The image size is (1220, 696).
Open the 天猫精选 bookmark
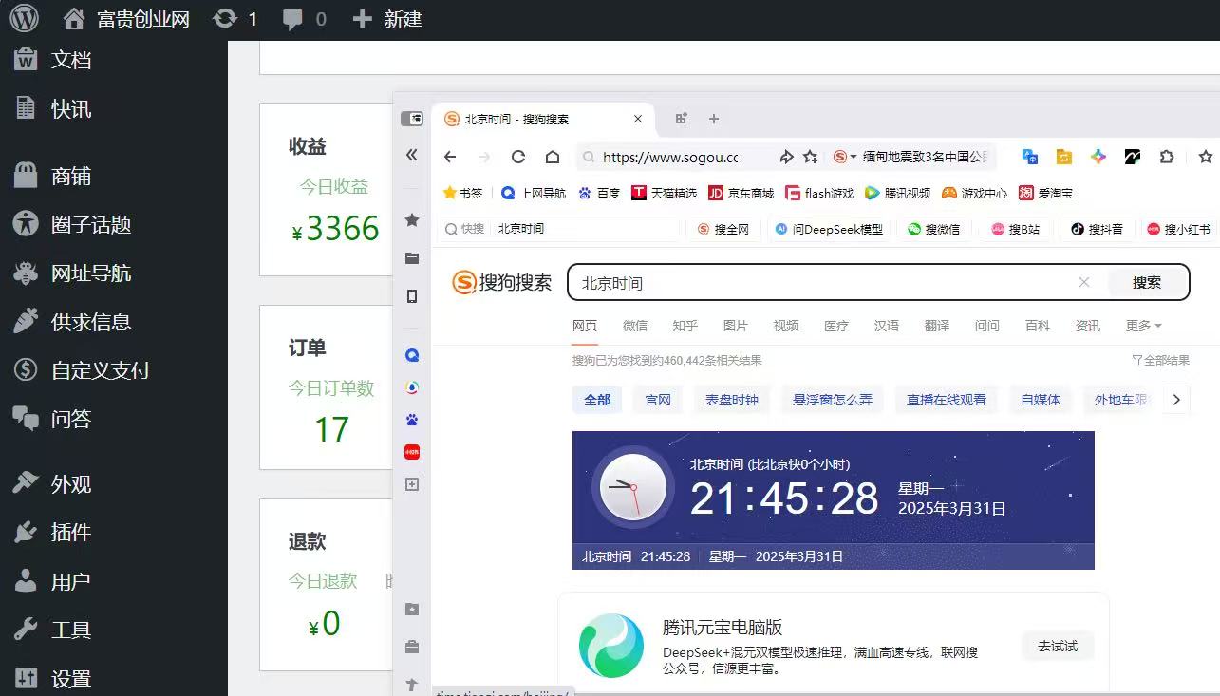click(665, 193)
